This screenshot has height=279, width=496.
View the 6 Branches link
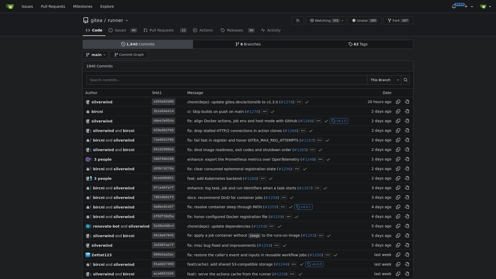pos(248,44)
